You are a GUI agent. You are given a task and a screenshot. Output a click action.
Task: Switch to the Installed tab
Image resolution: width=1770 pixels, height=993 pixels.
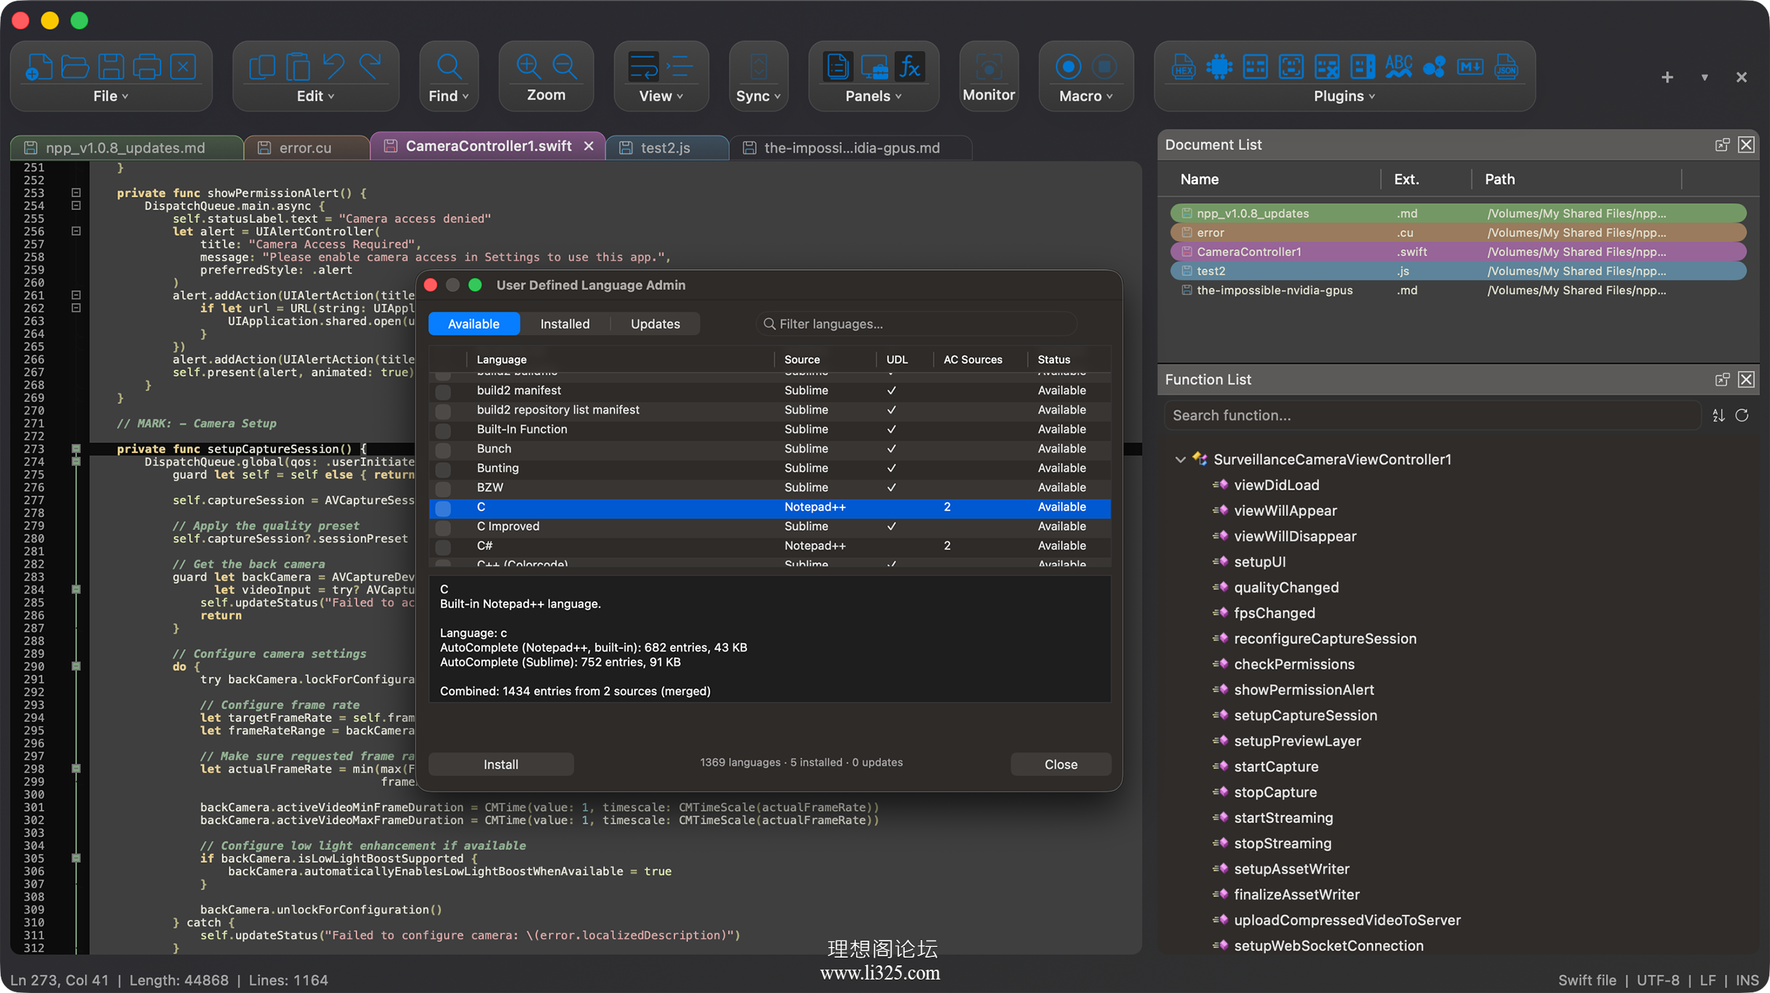564,324
